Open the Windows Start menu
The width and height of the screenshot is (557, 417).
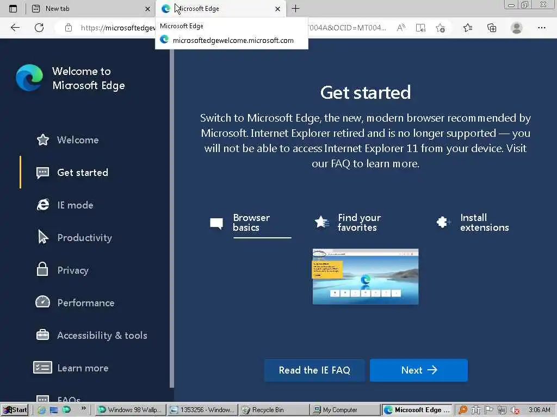[15, 410]
